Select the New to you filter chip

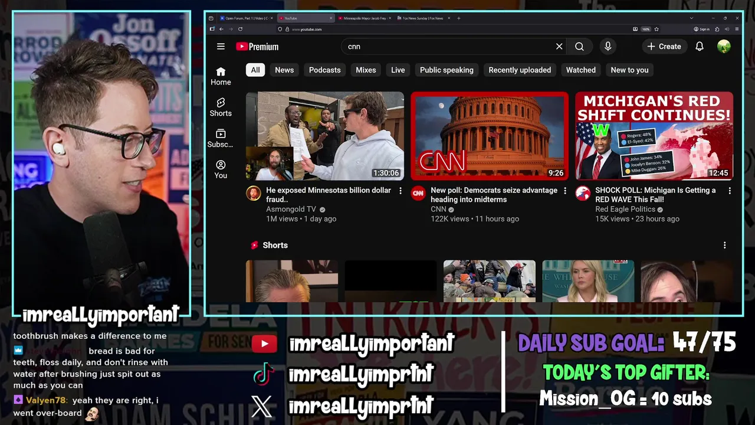629,70
